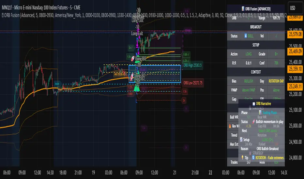
Task: Click the rocket icon before Bullish momentum in play
Action: (x=253, y=121)
